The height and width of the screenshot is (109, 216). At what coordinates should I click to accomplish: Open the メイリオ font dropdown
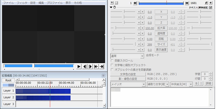128,84
